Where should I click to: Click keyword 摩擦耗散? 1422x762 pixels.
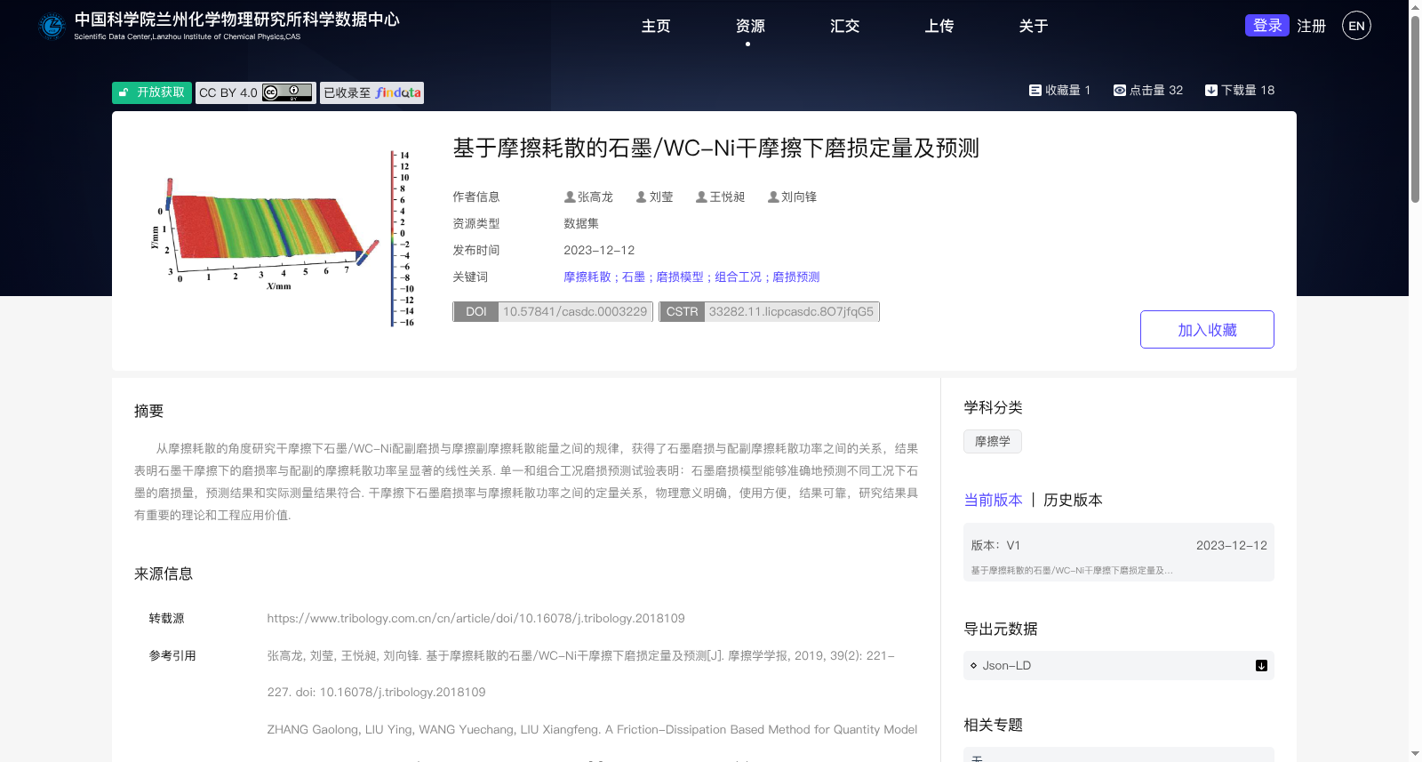pyautogui.click(x=587, y=277)
